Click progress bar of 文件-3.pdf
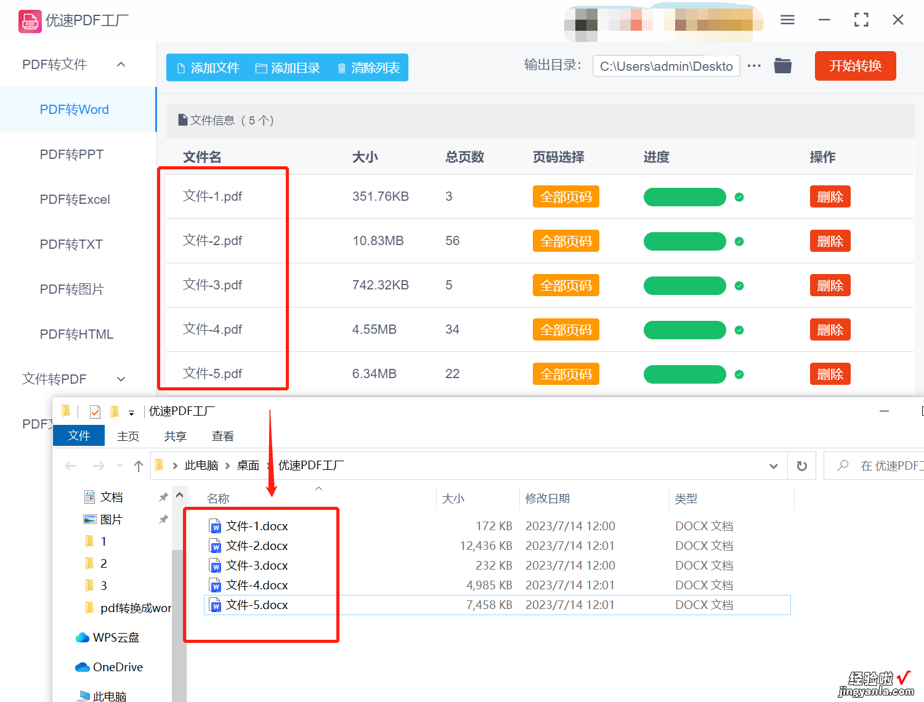This screenshot has width=924, height=702. coord(685,286)
